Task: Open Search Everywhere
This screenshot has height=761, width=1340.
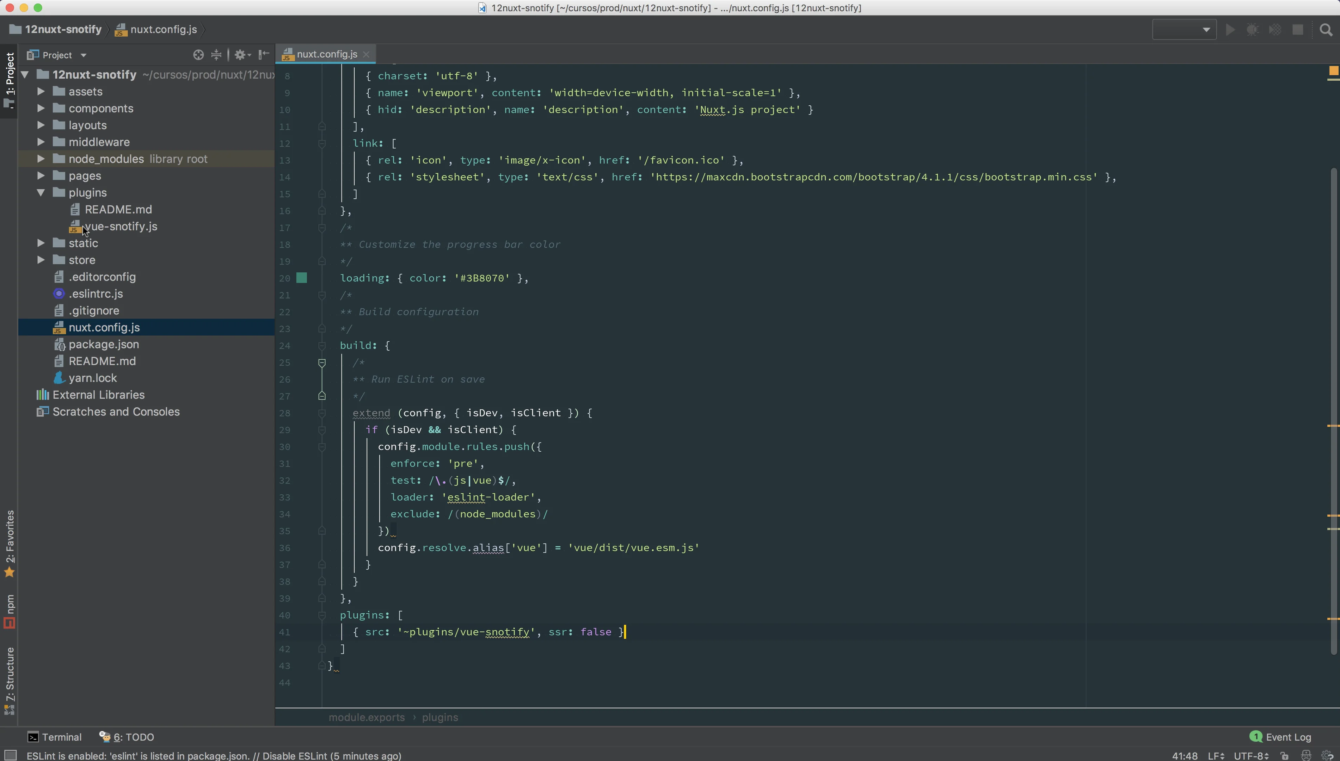Action: (x=1326, y=29)
